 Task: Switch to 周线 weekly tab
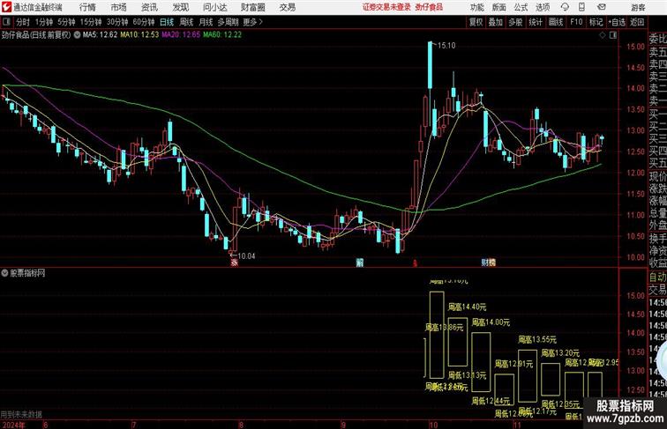tap(186, 22)
